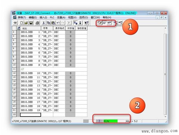Paste from the clipboard with the toolbar icon
Viewport: 179px width, 135px height.
pyautogui.click(x=53, y=23)
